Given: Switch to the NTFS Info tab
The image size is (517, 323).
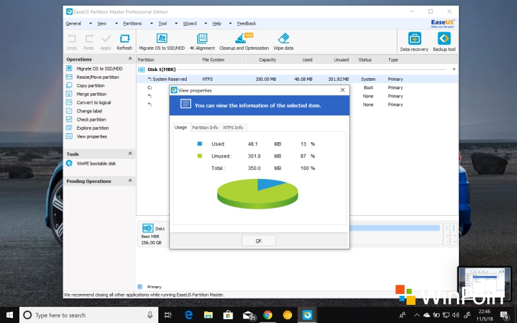Looking at the screenshot, I should pyautogui.click(x=233, y=127).
